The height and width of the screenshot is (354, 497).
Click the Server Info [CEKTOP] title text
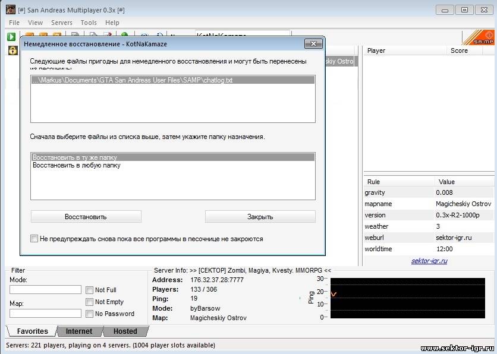click(243, 270)
